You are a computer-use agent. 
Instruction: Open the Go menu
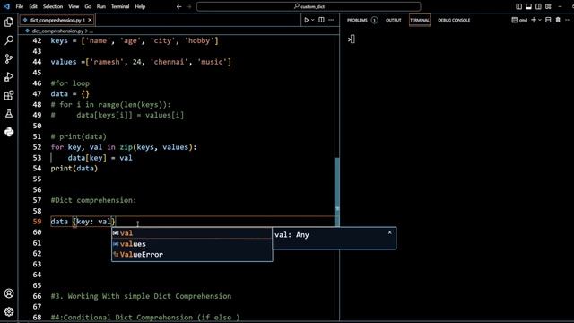[x=88, y=6]
